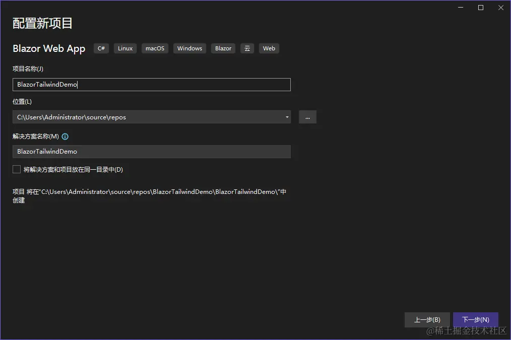Click the 位置(L) label

coord(22,102)
